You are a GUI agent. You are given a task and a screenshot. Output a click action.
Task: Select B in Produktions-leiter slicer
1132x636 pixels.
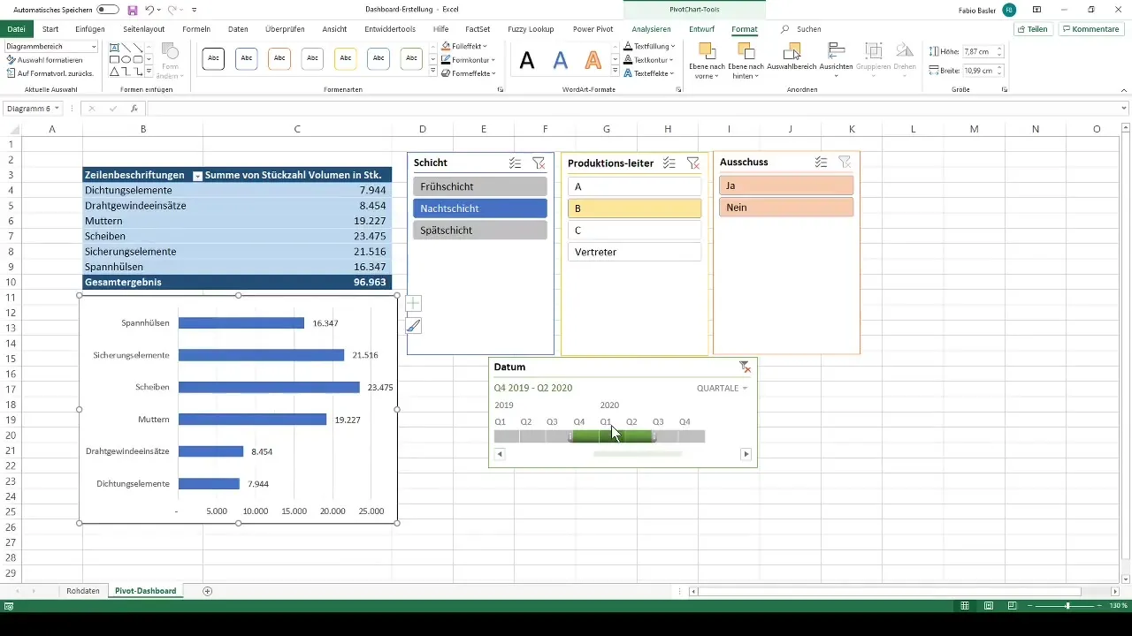click(x=633, y=208)
